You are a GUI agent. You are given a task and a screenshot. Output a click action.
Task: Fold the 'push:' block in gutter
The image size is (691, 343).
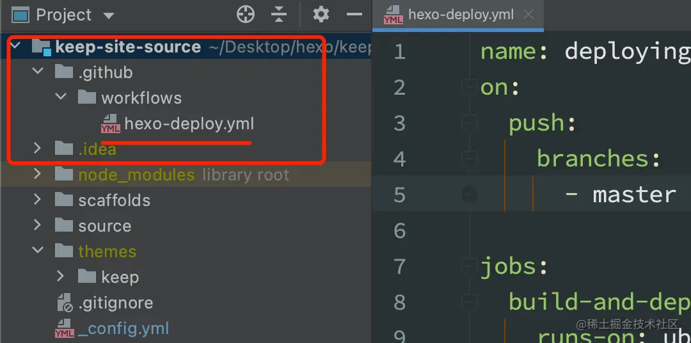pos(470,123)
